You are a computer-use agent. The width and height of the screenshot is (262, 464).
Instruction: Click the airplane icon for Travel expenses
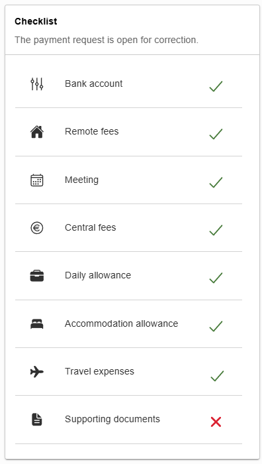click(x=37, y=371)
